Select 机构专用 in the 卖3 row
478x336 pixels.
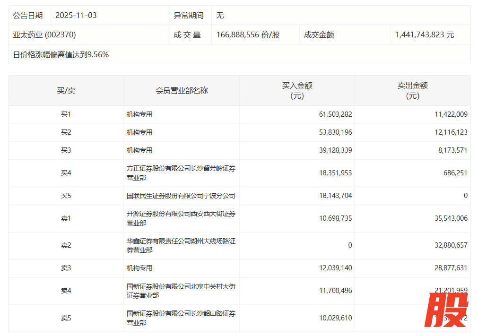139,268
